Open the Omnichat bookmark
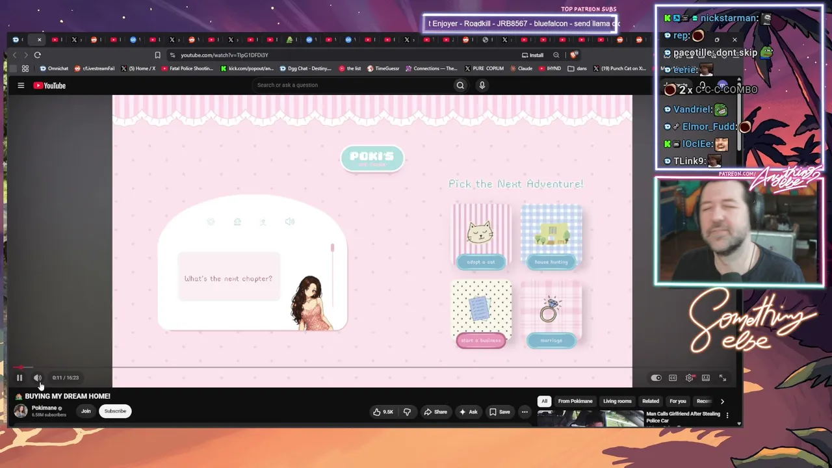This screenshot has height=468, width=832. [54, 68]
